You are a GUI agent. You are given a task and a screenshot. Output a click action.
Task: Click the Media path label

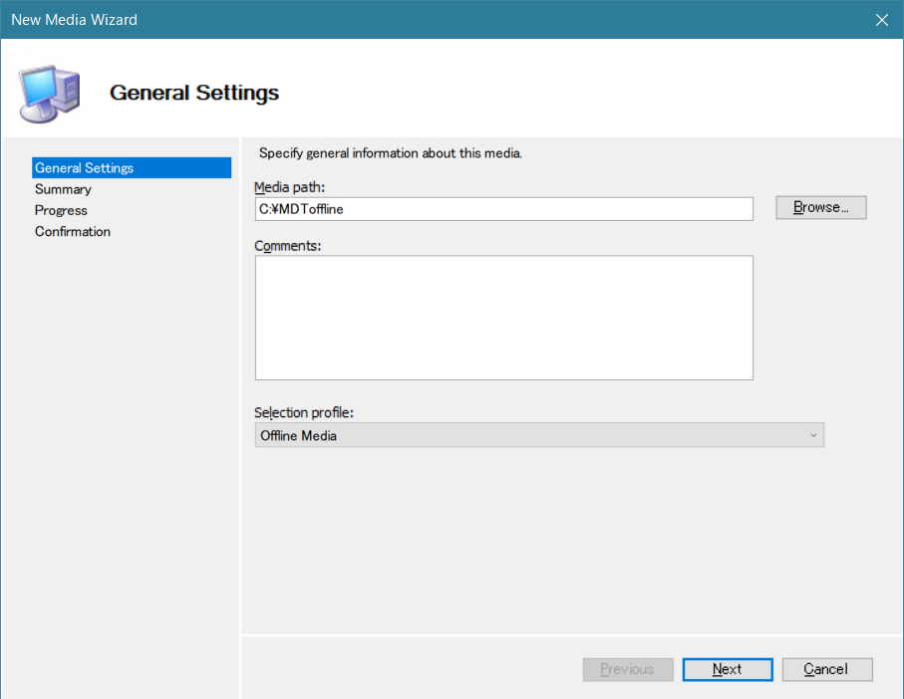coord(289,187)
